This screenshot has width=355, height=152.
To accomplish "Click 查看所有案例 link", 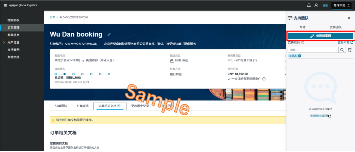I will click(x=320, y=116).
